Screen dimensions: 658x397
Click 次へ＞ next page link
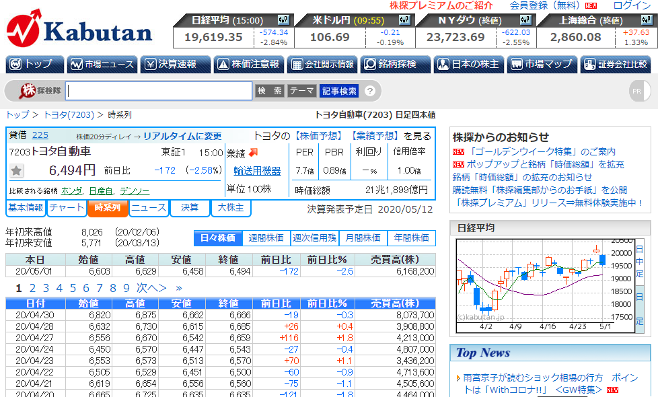151,288
